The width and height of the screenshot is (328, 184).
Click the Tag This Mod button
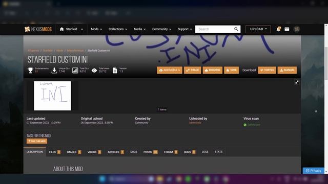[37, 141]
